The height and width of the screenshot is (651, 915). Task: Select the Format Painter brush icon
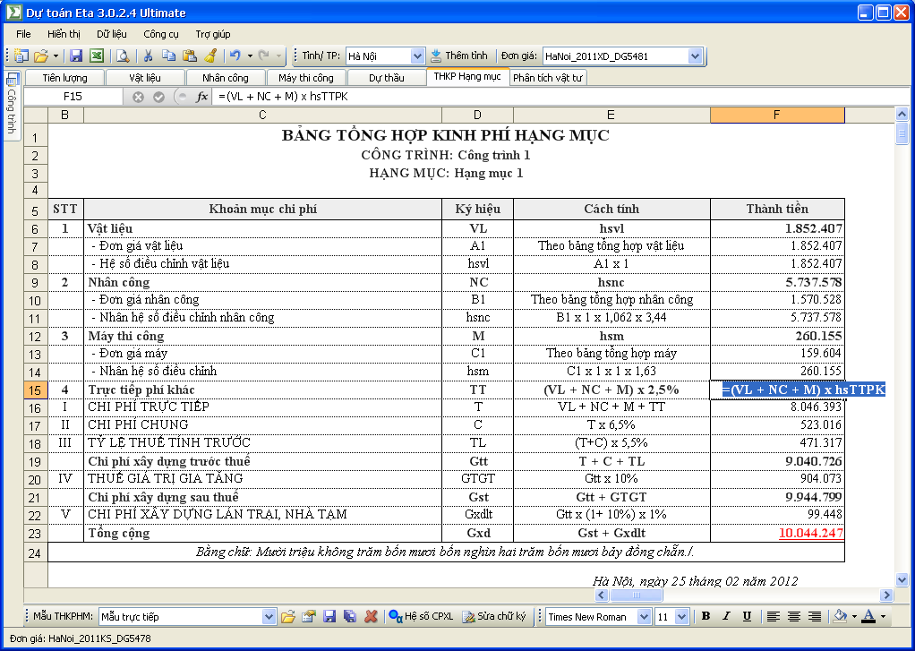click(x=210, y=56)
